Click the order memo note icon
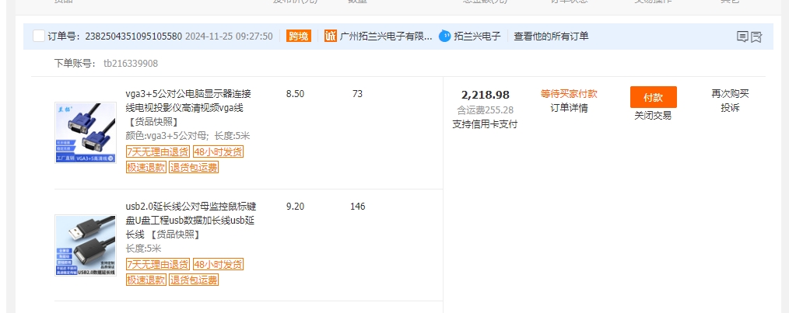Viewport: 789px width, 313px height. click(x=742, y=37)
